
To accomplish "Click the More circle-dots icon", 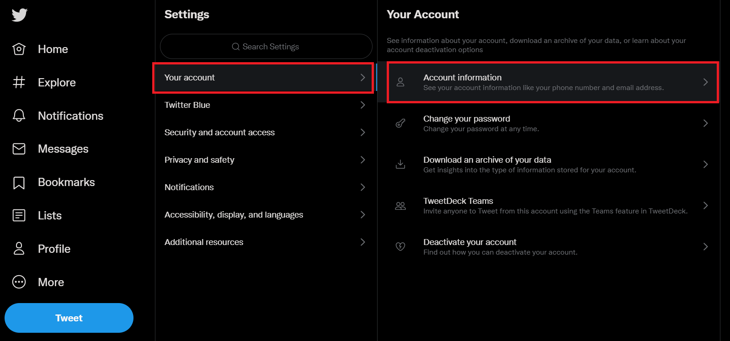I will pyautogui.click(x=19, y=282).
